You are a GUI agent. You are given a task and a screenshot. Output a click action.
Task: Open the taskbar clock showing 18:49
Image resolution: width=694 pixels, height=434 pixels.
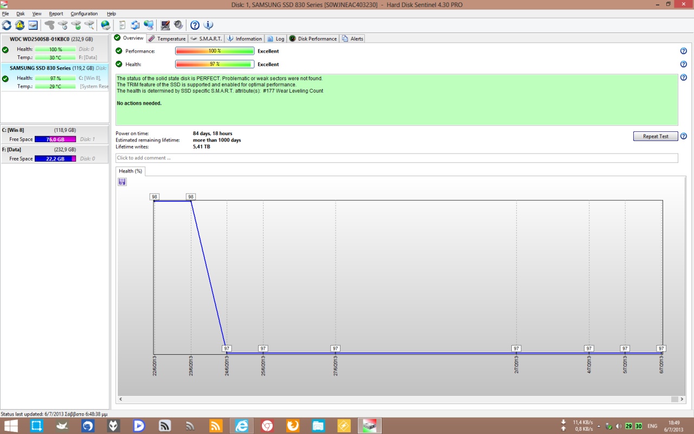point(674,426)
